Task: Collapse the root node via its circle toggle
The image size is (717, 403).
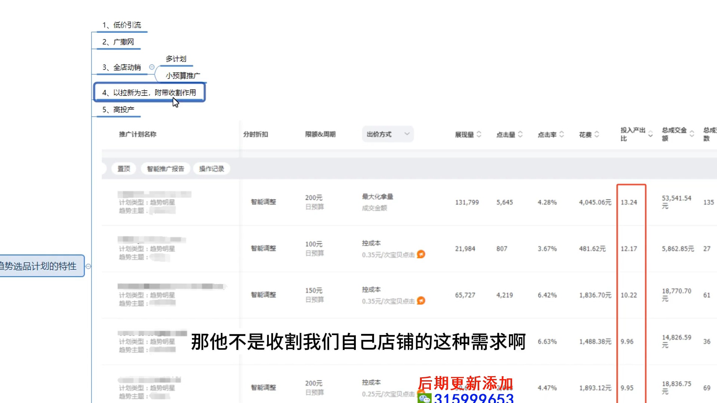Action: (89, 266)
